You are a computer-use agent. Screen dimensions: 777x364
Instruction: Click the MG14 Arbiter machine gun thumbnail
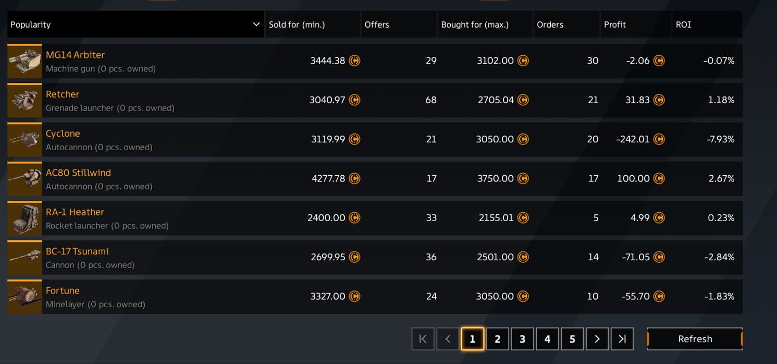pos(24,61)
